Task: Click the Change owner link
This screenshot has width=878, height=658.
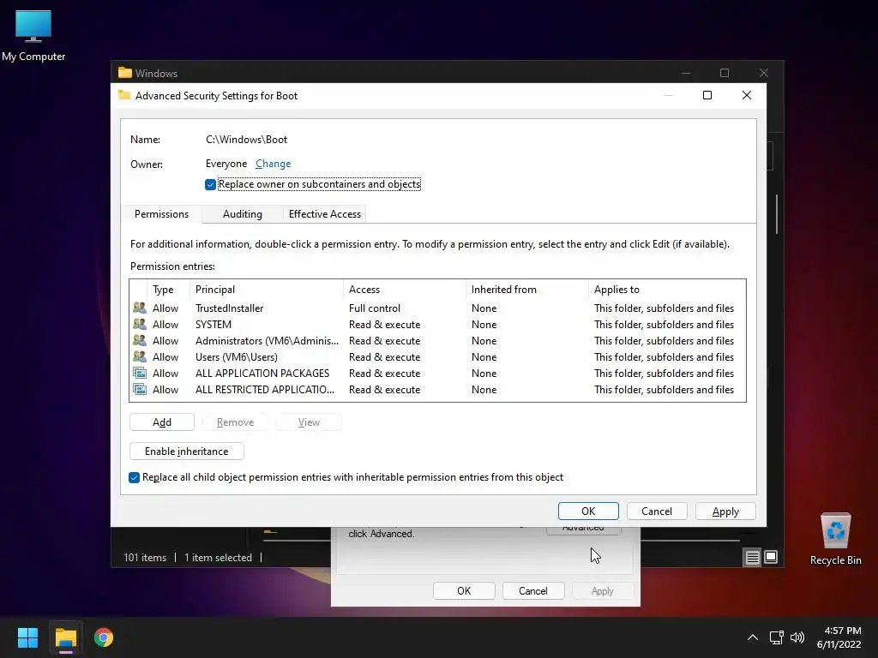Action: 273,164
